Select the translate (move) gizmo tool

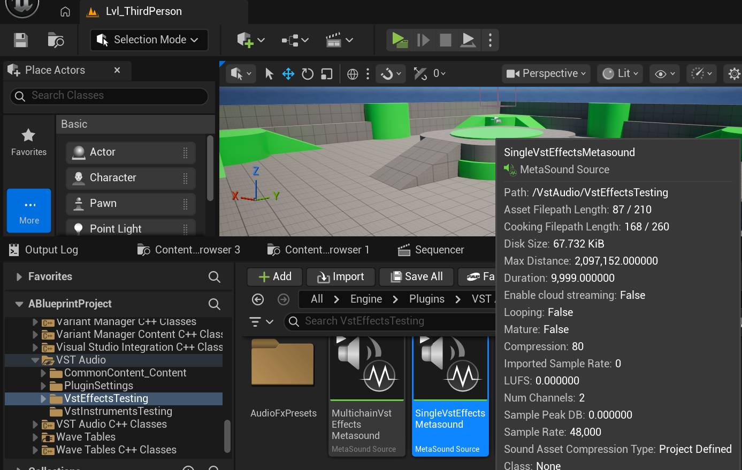pyautogui.click(x=288, y=74)
